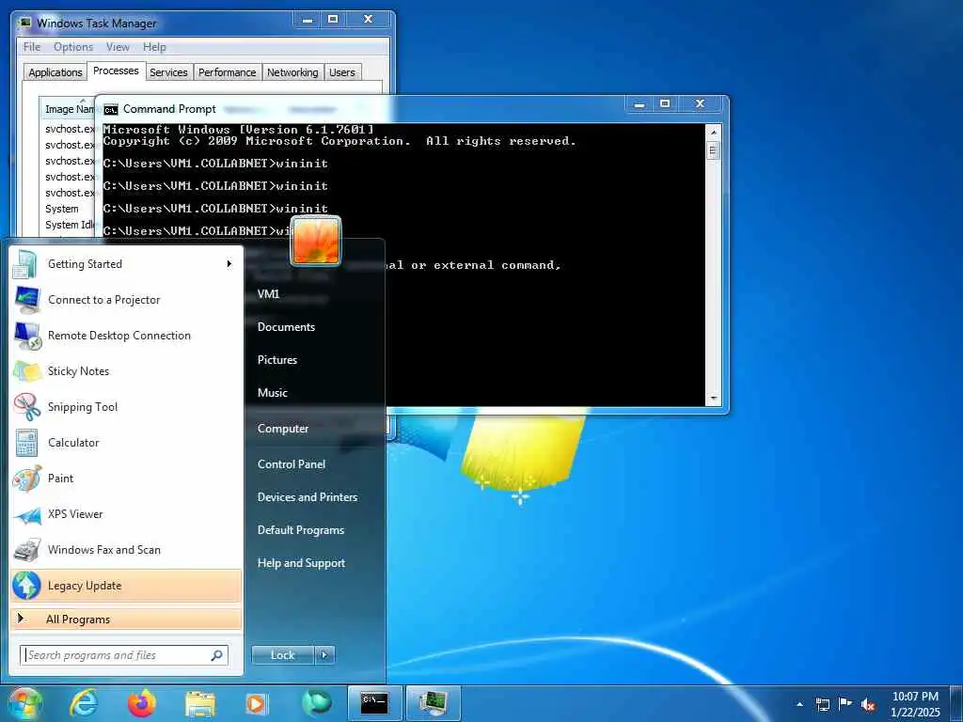Launch Windows Media Player from taskbar
Screen dimensions: 963x722
coord(256,703)
